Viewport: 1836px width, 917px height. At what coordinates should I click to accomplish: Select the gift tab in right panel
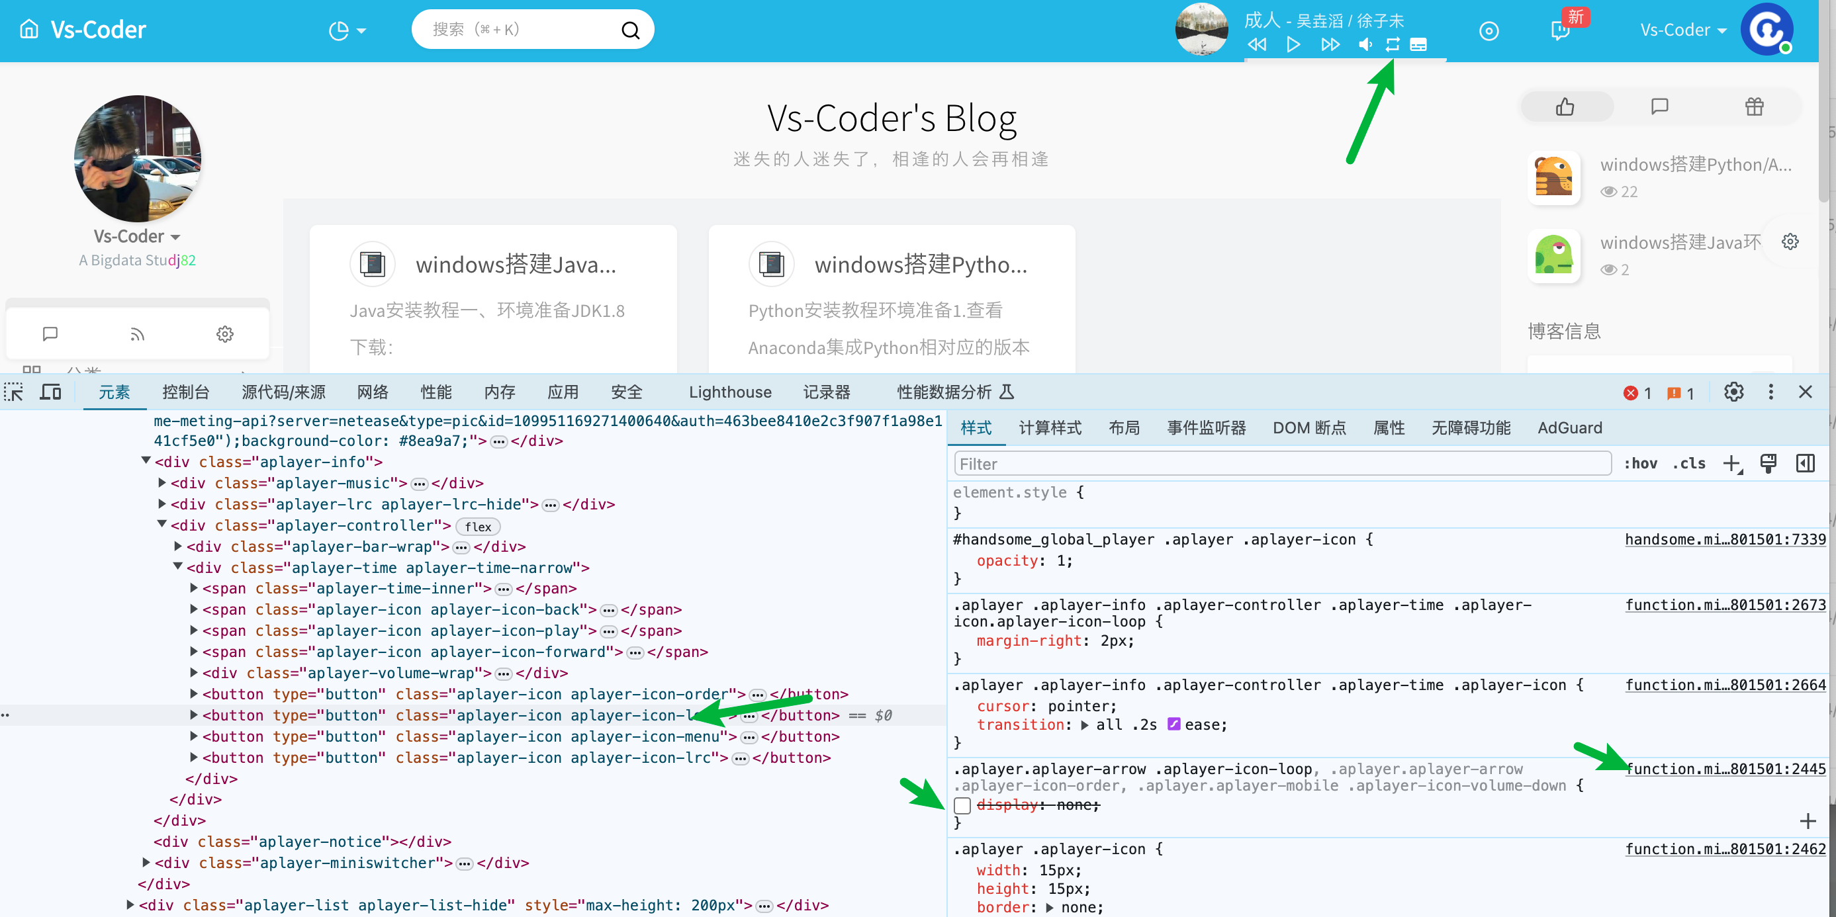[x=1754, y=107]
